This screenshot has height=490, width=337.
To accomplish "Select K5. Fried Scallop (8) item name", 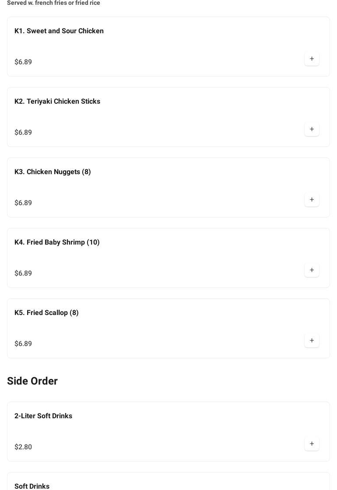I will click(46, 313).
